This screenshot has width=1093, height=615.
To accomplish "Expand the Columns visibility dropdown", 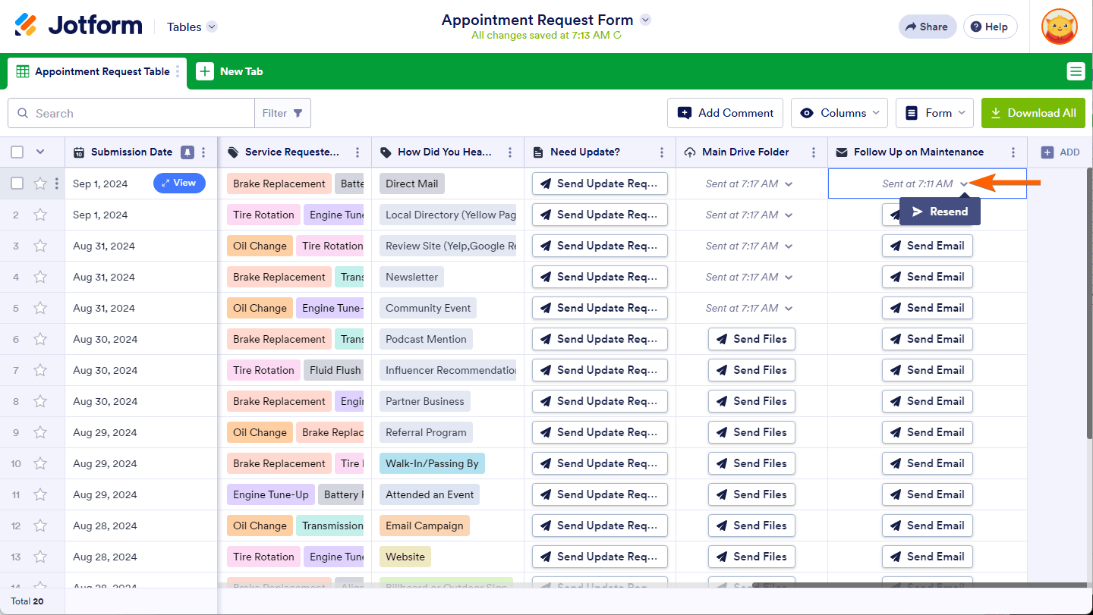I will tap(839, 113).
